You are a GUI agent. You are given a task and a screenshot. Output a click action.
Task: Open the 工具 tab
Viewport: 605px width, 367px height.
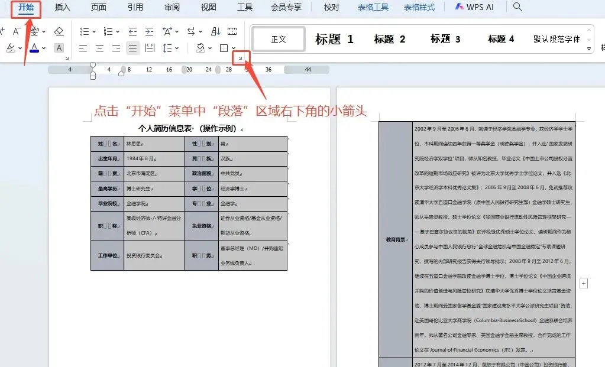click(x=245, y=7)
